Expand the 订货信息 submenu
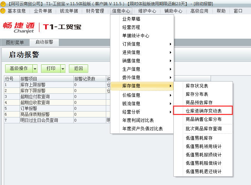Viewport: 251px width, 185px height. [142, 44]
